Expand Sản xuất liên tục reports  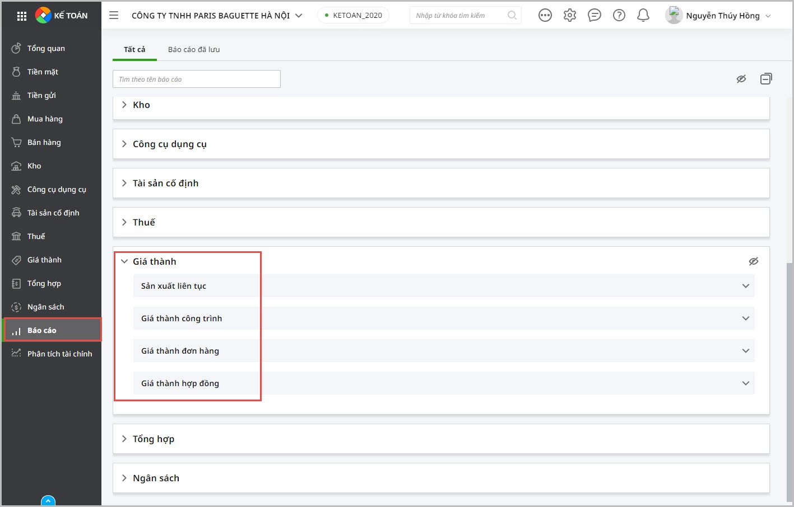pos(745,286)
